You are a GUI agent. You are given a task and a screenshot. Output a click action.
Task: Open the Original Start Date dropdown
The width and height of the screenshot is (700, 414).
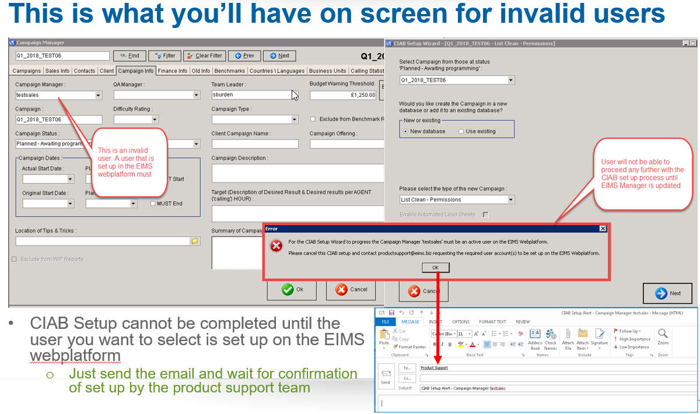(71, 204)
